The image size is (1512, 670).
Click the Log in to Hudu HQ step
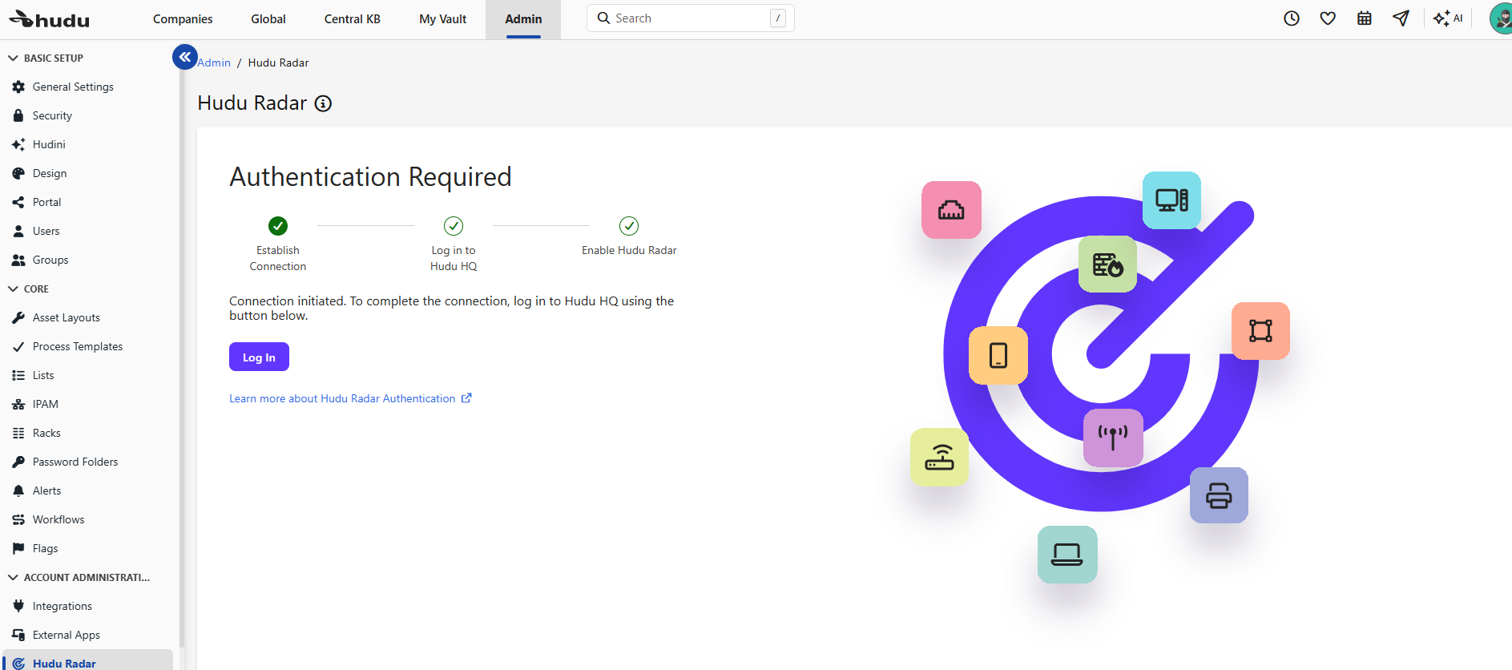pyautogui.click(x=454, y=244)
